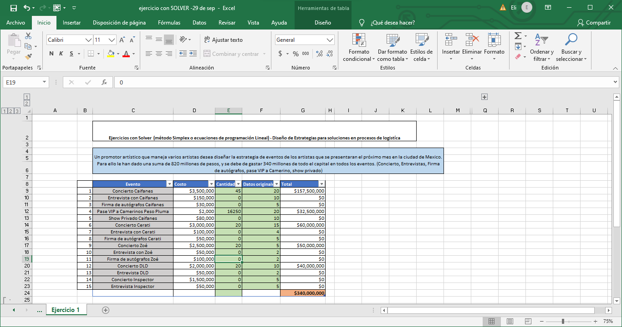Click the Formato cells icon

coord(494,40)
